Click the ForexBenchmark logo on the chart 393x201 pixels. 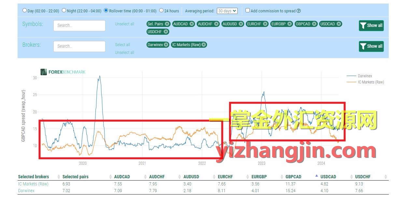[63, 72]
